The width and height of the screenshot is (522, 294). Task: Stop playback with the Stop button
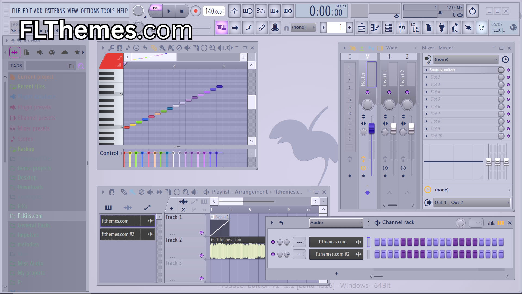pyautogui.click(x=182, y=11)
